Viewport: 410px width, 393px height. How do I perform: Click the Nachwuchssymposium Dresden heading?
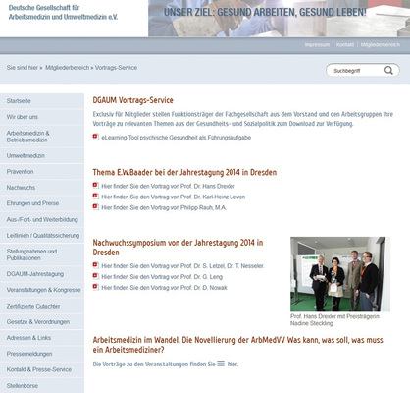coord(178,248)
